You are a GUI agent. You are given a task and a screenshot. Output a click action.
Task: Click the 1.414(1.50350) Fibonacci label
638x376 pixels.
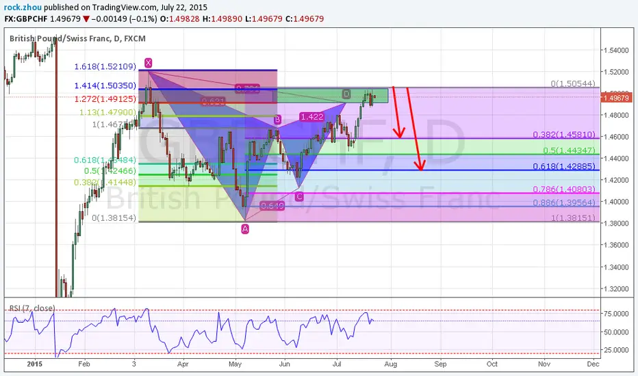[105, 85]
